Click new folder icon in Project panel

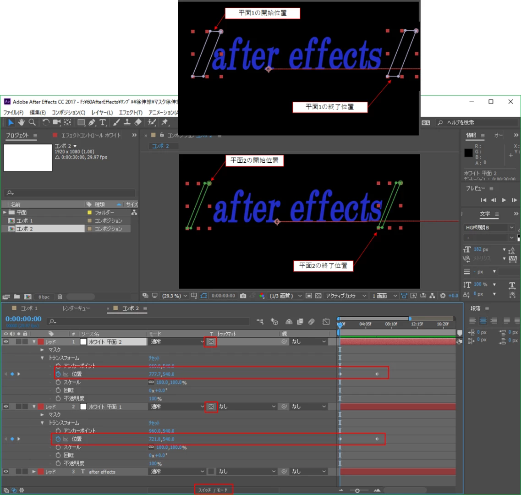point(17,297)
